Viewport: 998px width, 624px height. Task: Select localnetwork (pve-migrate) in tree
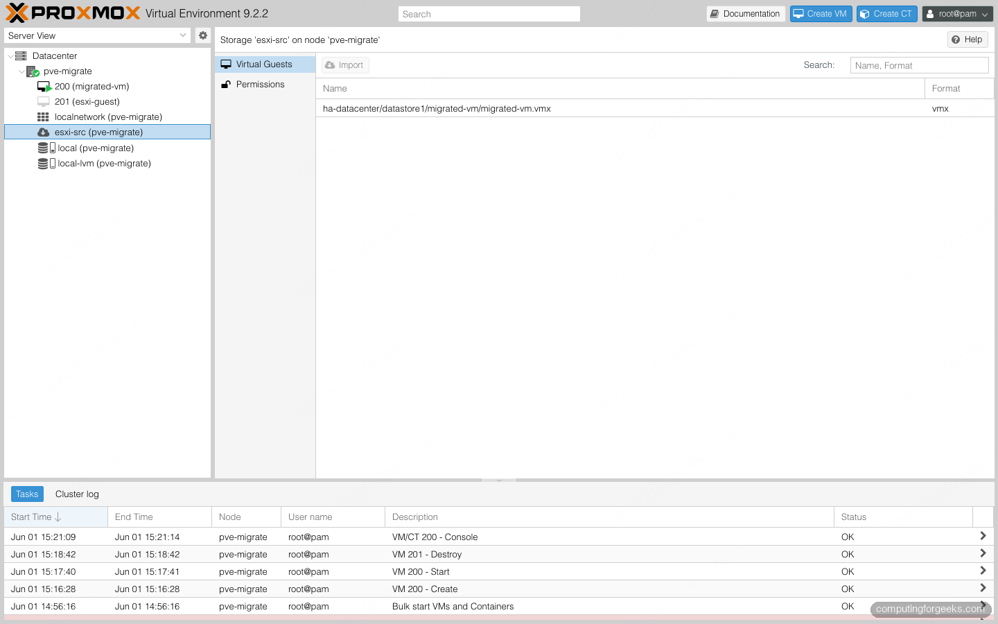coord(108,117)
